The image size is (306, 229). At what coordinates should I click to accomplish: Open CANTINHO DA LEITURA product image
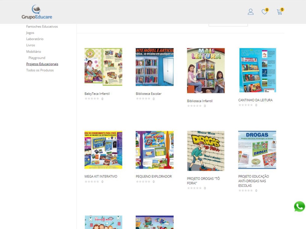[x=257, y=70]
